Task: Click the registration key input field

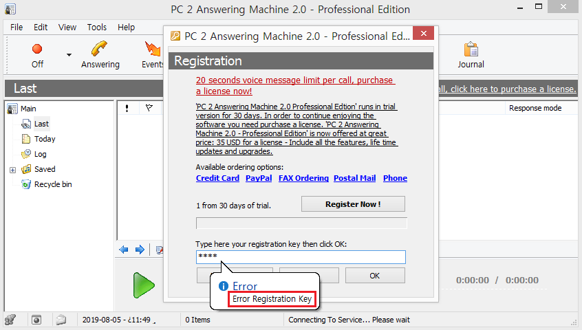Action: (x=301, y=257)
